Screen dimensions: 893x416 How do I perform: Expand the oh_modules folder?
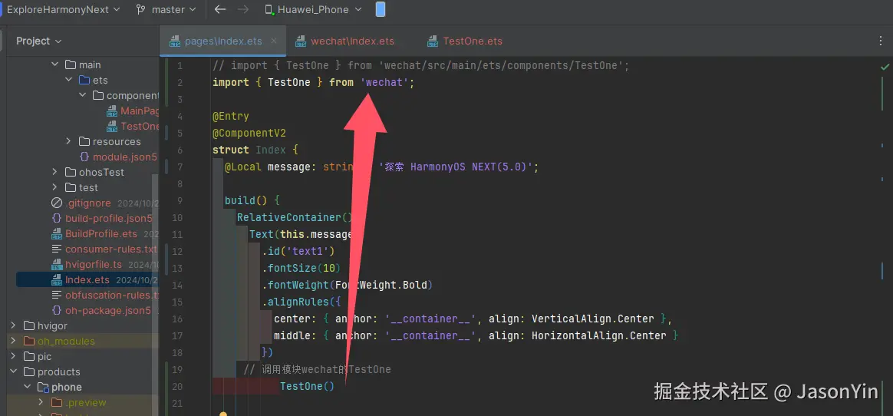click(x=13, y=342)
